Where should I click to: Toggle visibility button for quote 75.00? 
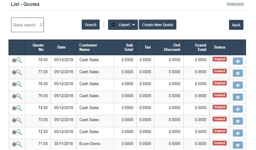click(x=238, y=97)
